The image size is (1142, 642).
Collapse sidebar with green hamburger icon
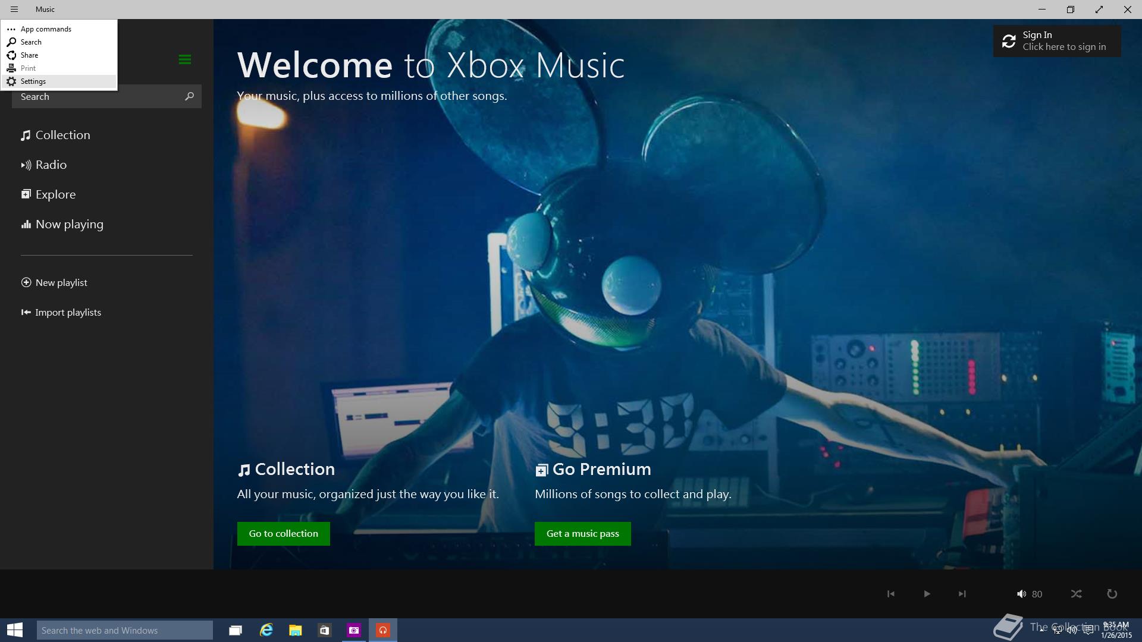pos(185,59)
